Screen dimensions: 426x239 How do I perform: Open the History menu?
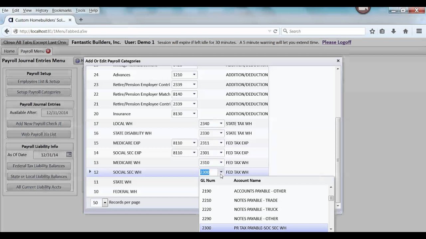[x=42, y=10]
